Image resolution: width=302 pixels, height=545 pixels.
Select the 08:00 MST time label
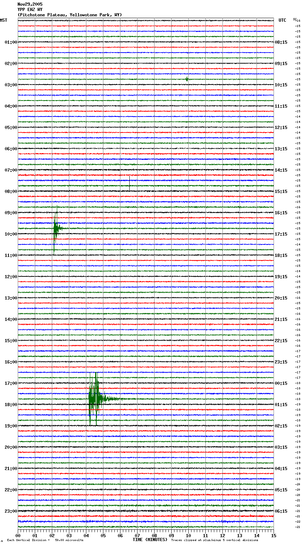[x=11, y=191]
